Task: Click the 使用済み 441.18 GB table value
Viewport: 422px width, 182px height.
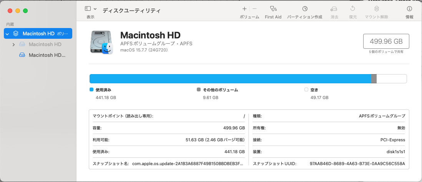Action: [234, 152]
